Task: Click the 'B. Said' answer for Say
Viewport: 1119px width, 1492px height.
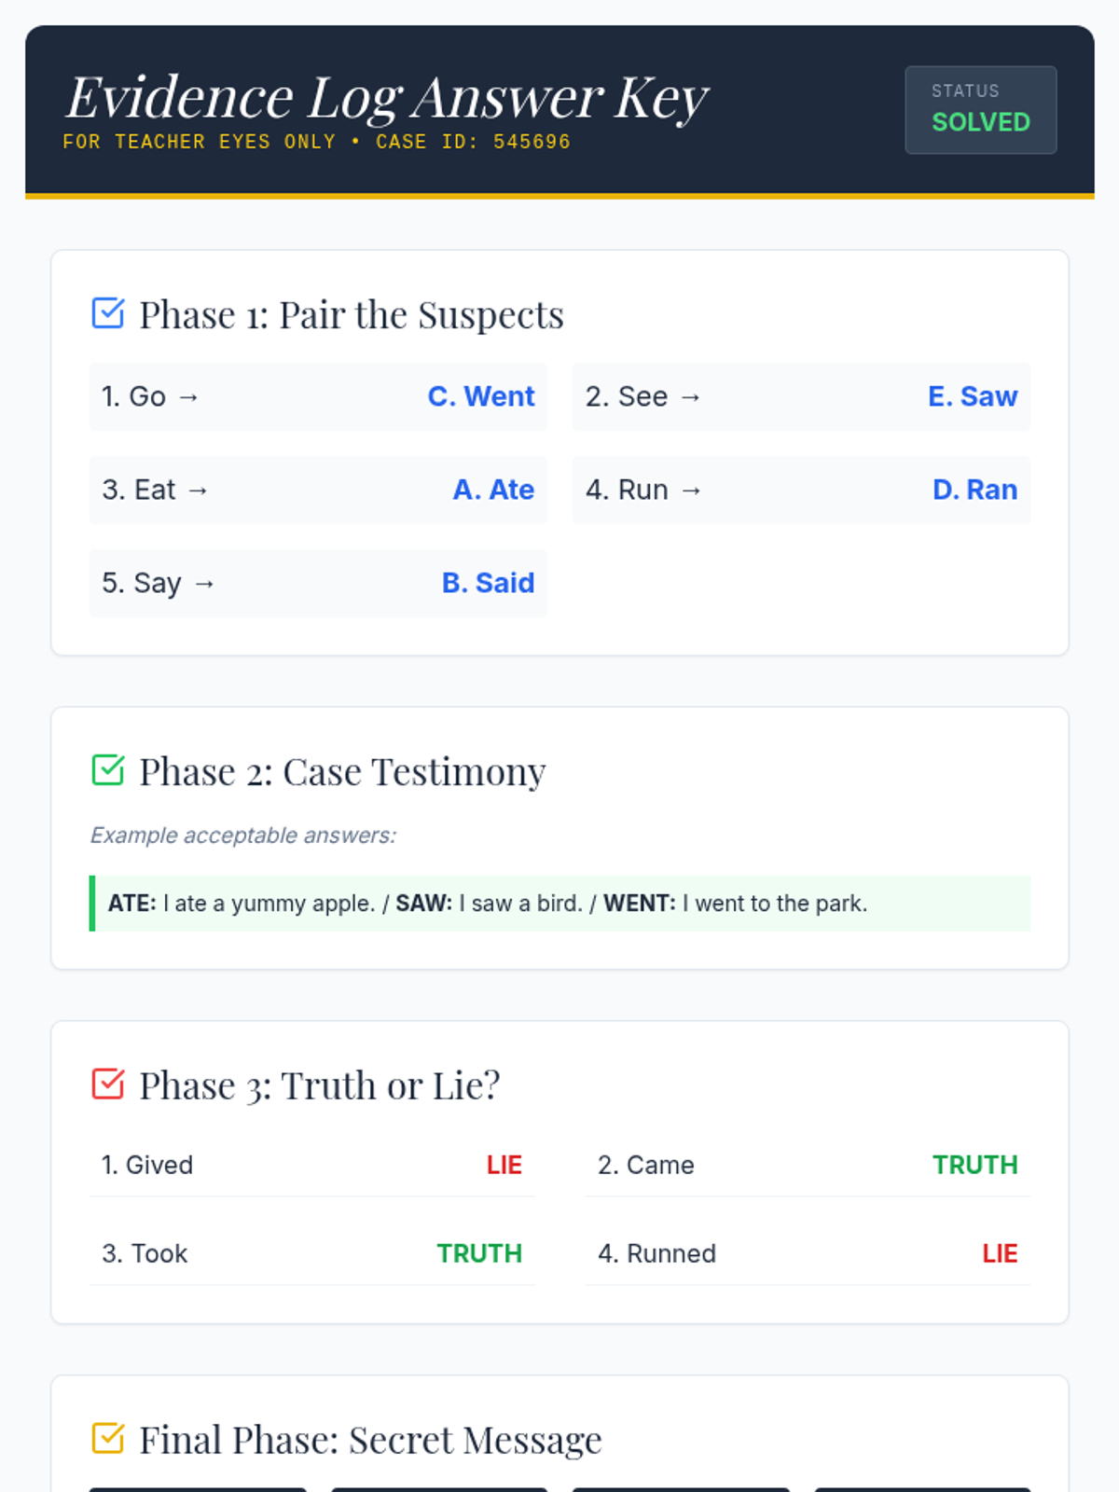Action: pos(488,583)
